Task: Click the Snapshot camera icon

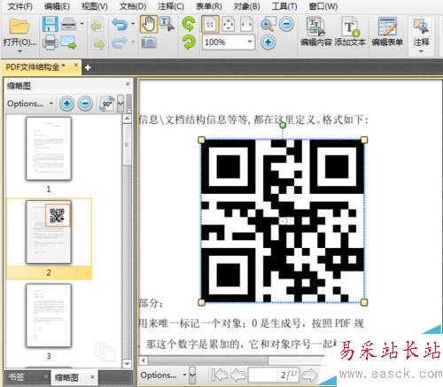Action: tap(149, 43)
